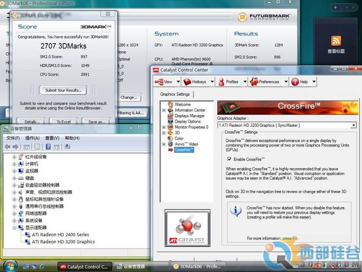Select 系统设备 tree item

click(34, 220)
